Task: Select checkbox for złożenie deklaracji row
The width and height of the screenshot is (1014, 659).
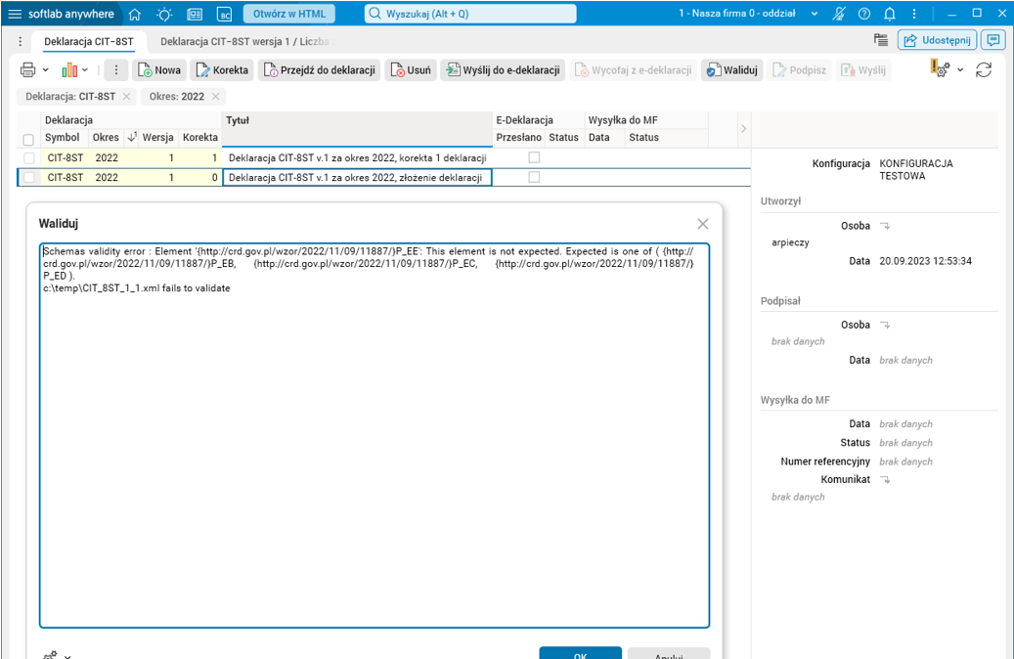Action: [x=29, y=177]
